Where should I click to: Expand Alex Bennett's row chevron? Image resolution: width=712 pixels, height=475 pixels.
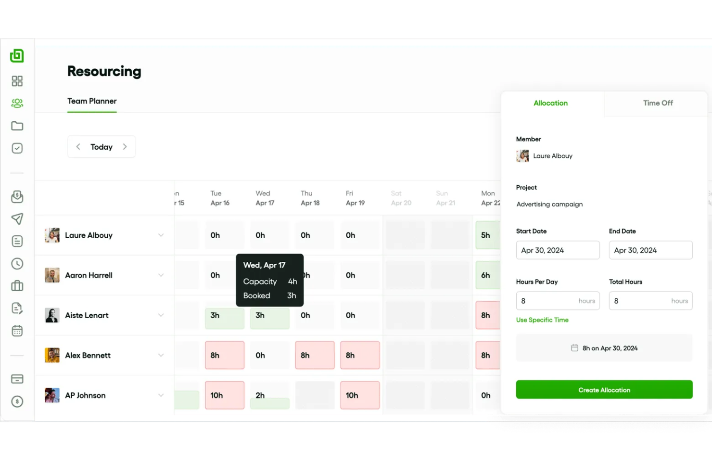pos(161,355)
